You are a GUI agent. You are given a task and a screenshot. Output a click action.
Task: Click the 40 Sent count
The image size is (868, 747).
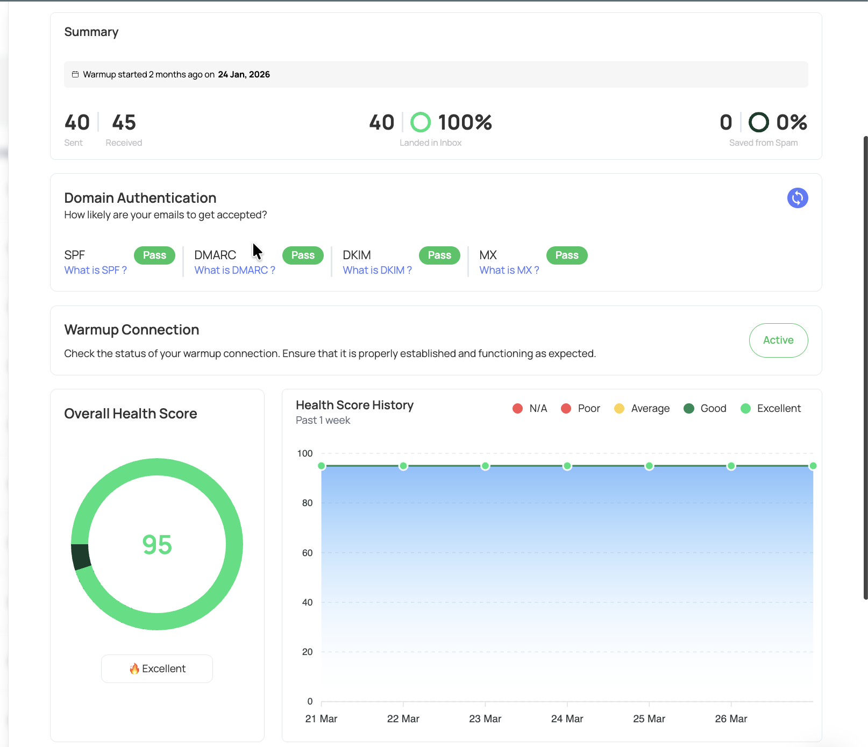(x=77, y=122)
